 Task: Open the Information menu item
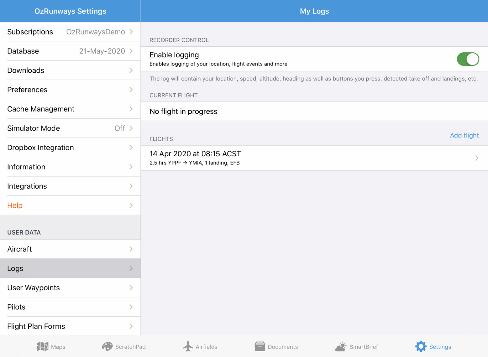(x=70, y=167)
